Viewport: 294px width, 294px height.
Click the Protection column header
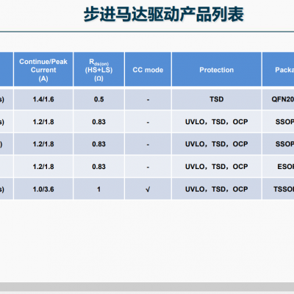(217, 69)
